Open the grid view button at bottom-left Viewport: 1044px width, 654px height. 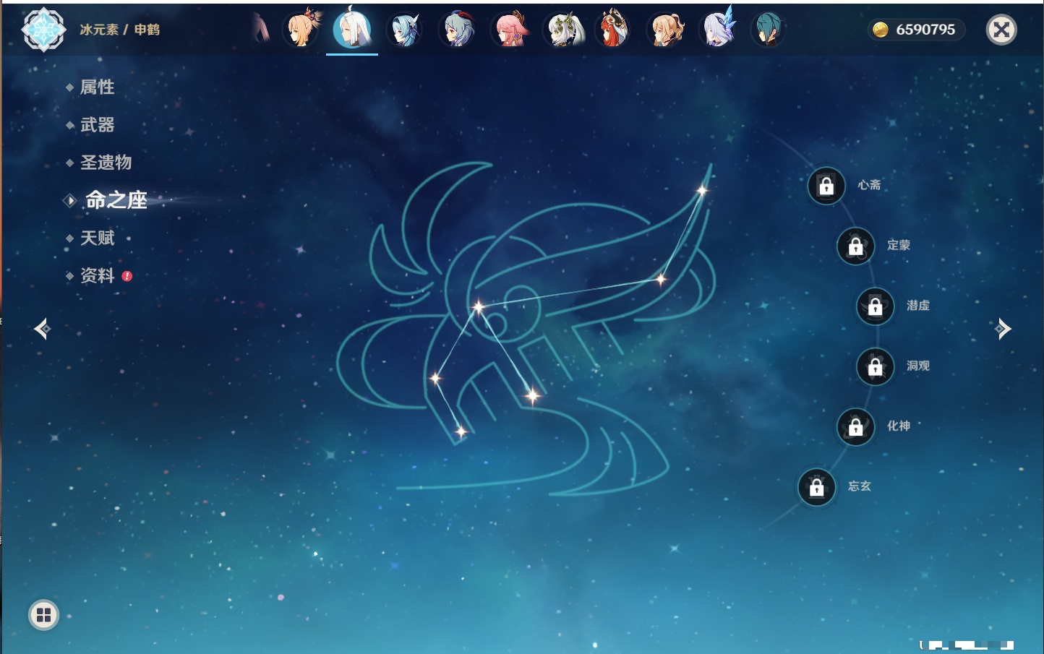[43, 615]
